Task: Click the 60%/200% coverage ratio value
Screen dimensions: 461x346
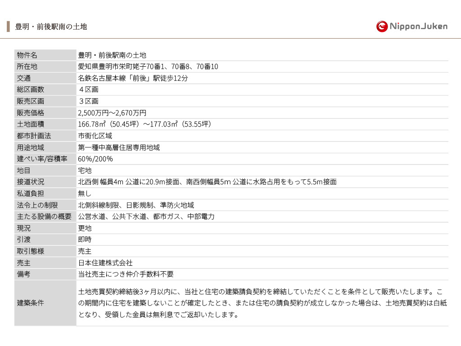Action: pos(95,159)
